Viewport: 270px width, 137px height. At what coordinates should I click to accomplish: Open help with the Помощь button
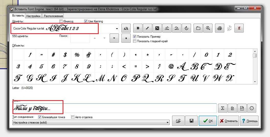[x=249, y=121]
